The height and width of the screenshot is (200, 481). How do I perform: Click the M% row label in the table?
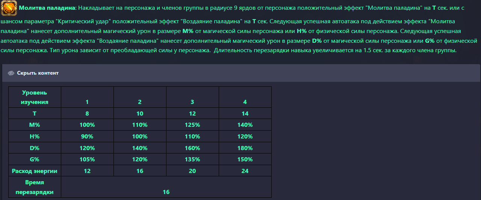point(35,125)
